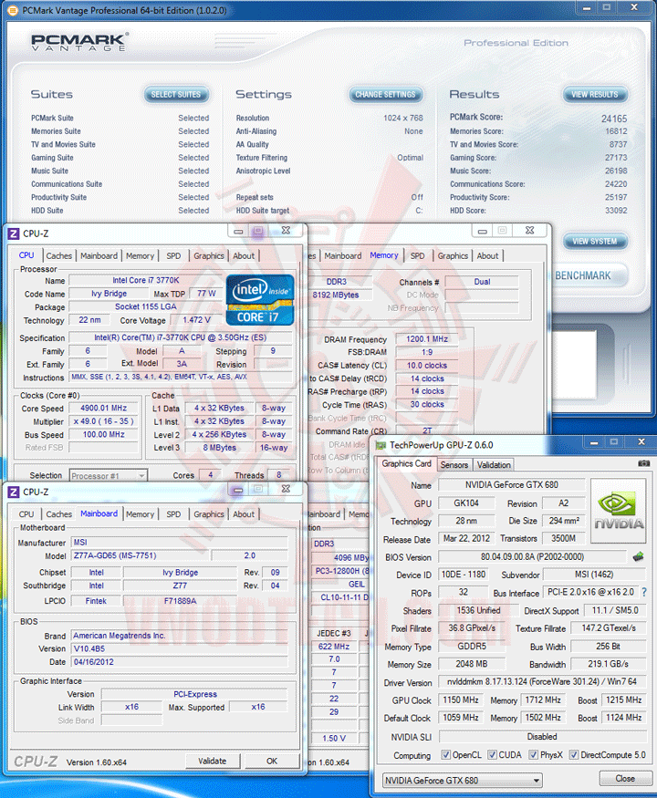This screenshot has height=798, width=657.
Task: Click the Driver Version field in GPU-Z
Action: 542,681
